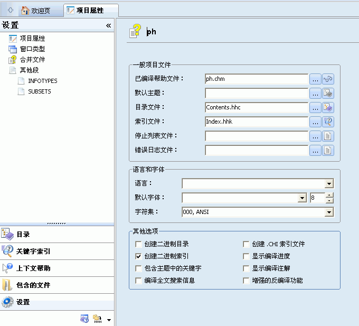359x326 pixels.
Task: Edit the 已编译帮助文件 ph.chm field
Action: pyautogui.click(x=257, y=79)
